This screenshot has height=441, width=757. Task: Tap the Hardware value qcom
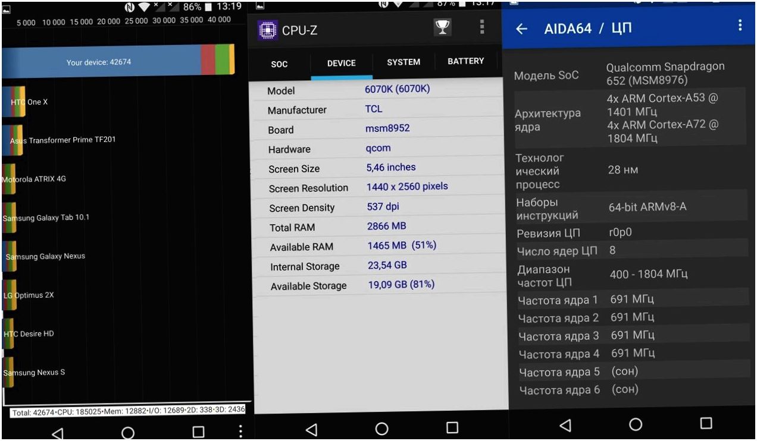[x=378, y=149]
